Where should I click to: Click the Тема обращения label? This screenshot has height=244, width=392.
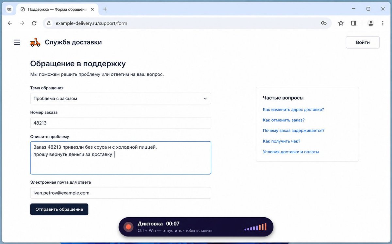[x=47, y=88]
